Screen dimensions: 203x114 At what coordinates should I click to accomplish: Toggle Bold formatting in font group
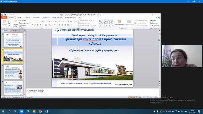click(32, 25)
